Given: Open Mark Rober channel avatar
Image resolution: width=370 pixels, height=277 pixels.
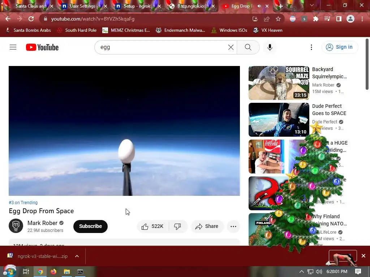Looking at the screenshot, I should pyautogui.click(x=16, y=226).
